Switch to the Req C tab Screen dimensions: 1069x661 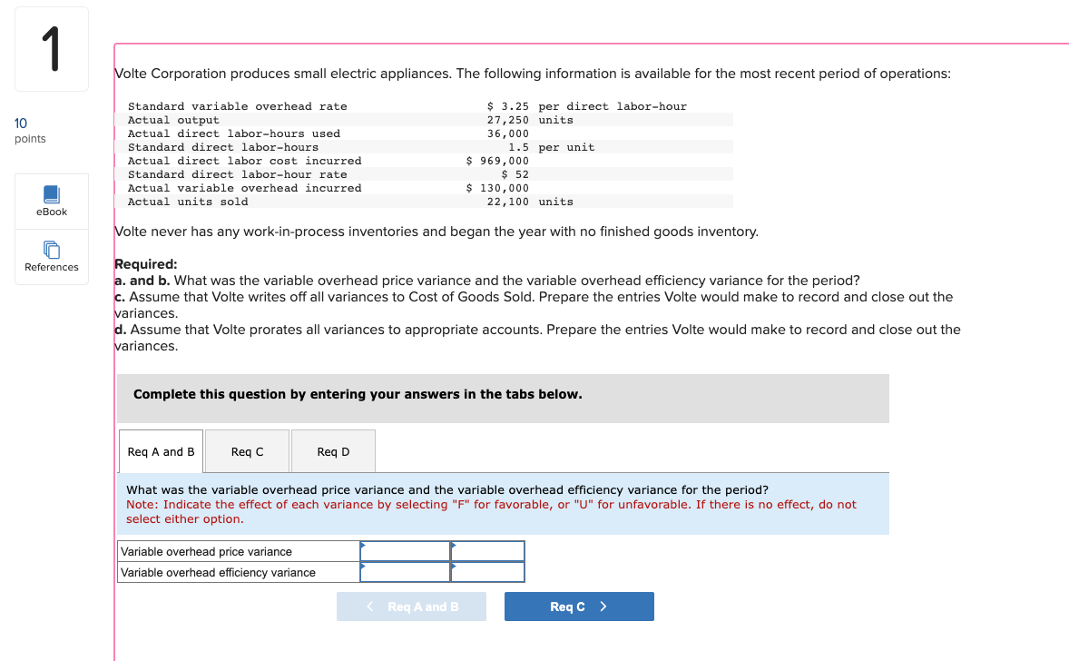[x=247, y=451]
